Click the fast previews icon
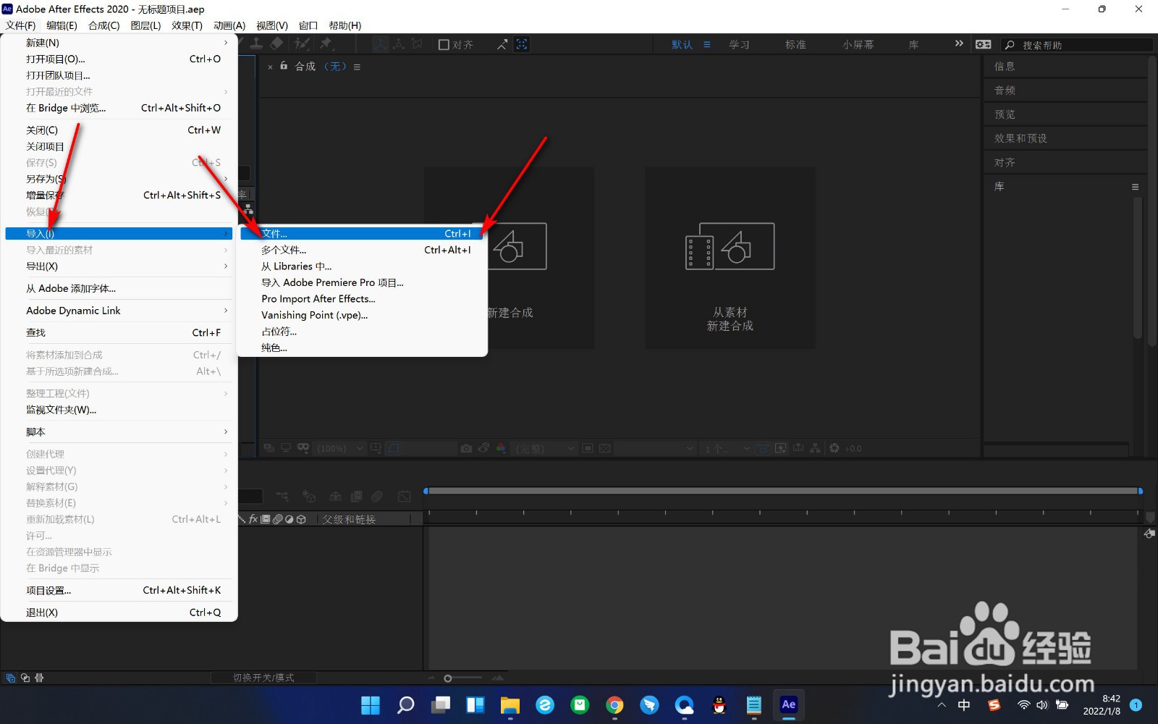Image resolution: width=1158 pixels, height=724 pixels. pyautogui.click(x=780, y=449)
